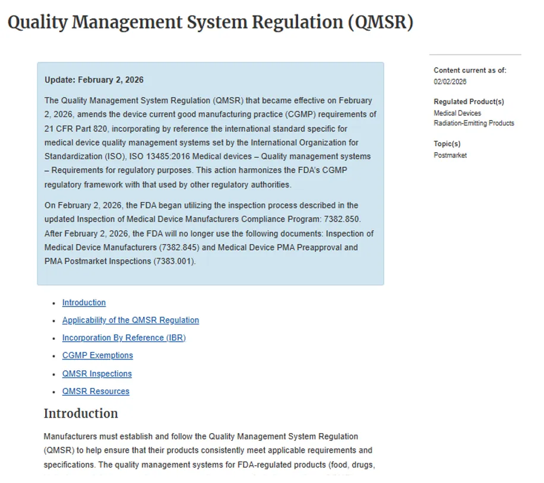544x483 pixels.
Task: Follow the QMSR Resources link
Action: (x=96, y=392)
